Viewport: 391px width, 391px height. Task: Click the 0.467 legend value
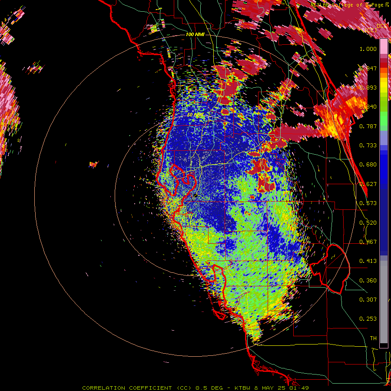tap(368, 242)
